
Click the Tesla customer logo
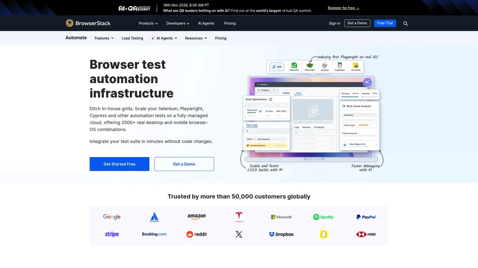(239, 217)
